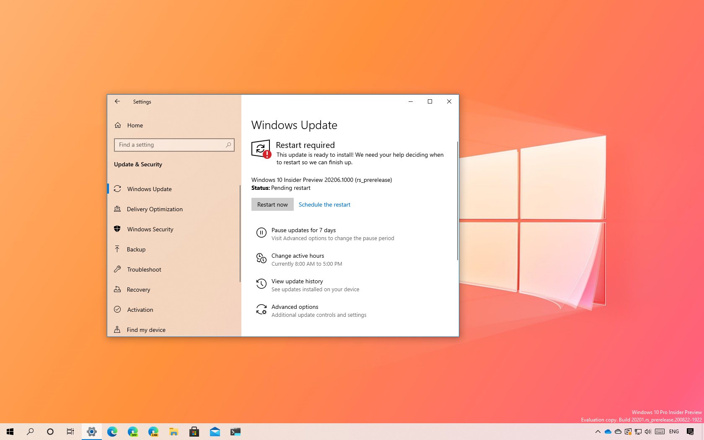
Task: Open Schedule the restart link
Action: (x=324, y=204)
